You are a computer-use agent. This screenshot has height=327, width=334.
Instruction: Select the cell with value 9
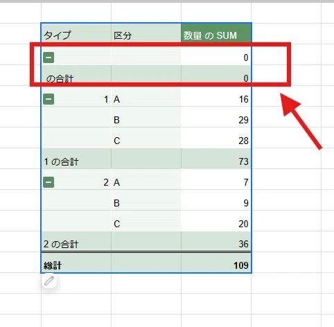click(x=216, y=200)
